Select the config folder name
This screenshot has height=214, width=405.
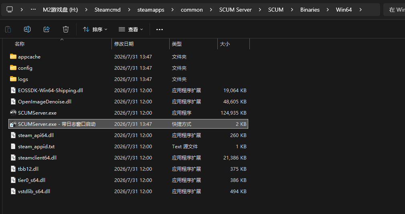25,68
